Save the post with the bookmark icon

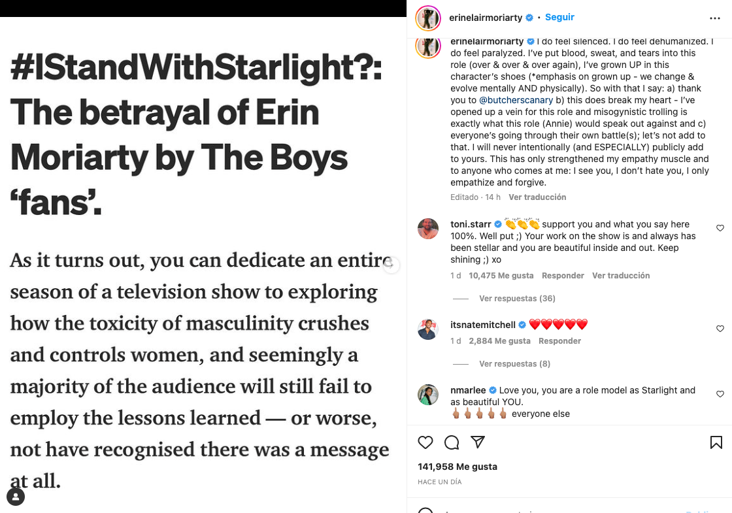(716, 442)
